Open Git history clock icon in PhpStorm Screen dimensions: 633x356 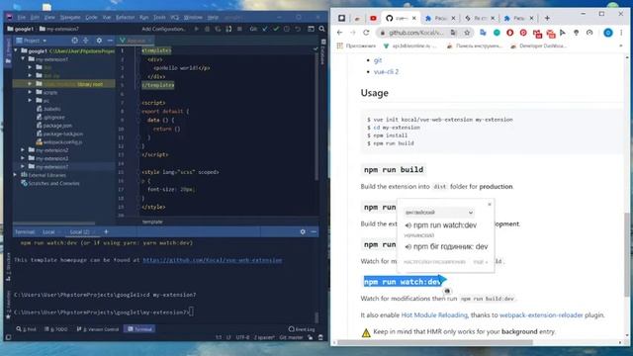pos(287,29)
